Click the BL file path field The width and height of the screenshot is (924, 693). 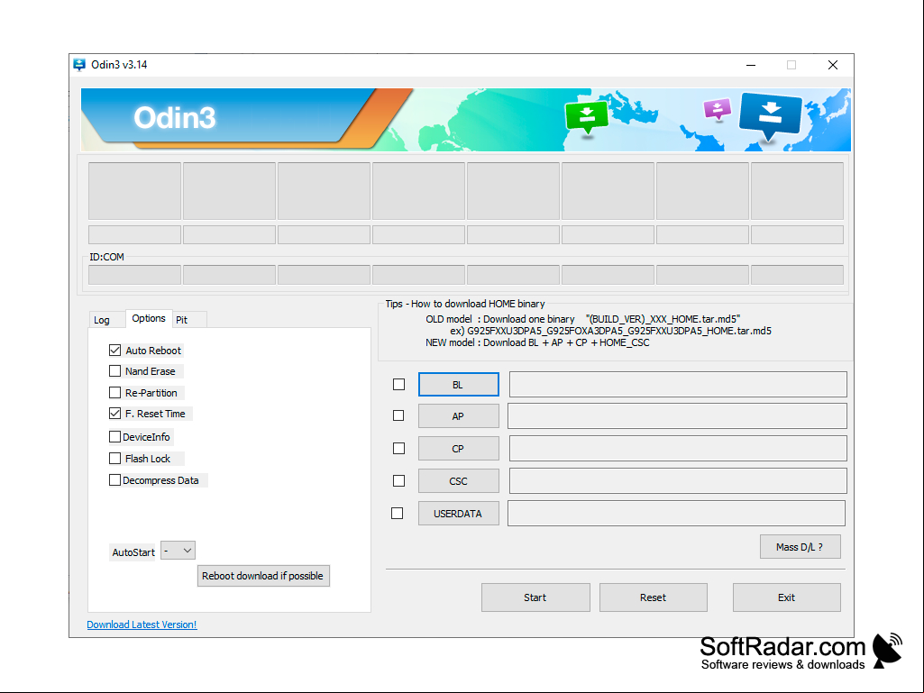678,384
